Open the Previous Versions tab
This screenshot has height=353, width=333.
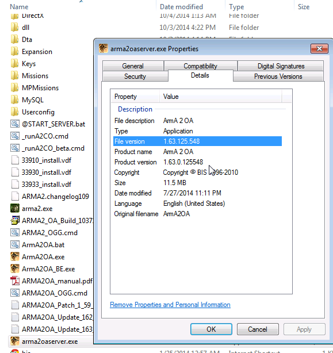pos(278,76)
